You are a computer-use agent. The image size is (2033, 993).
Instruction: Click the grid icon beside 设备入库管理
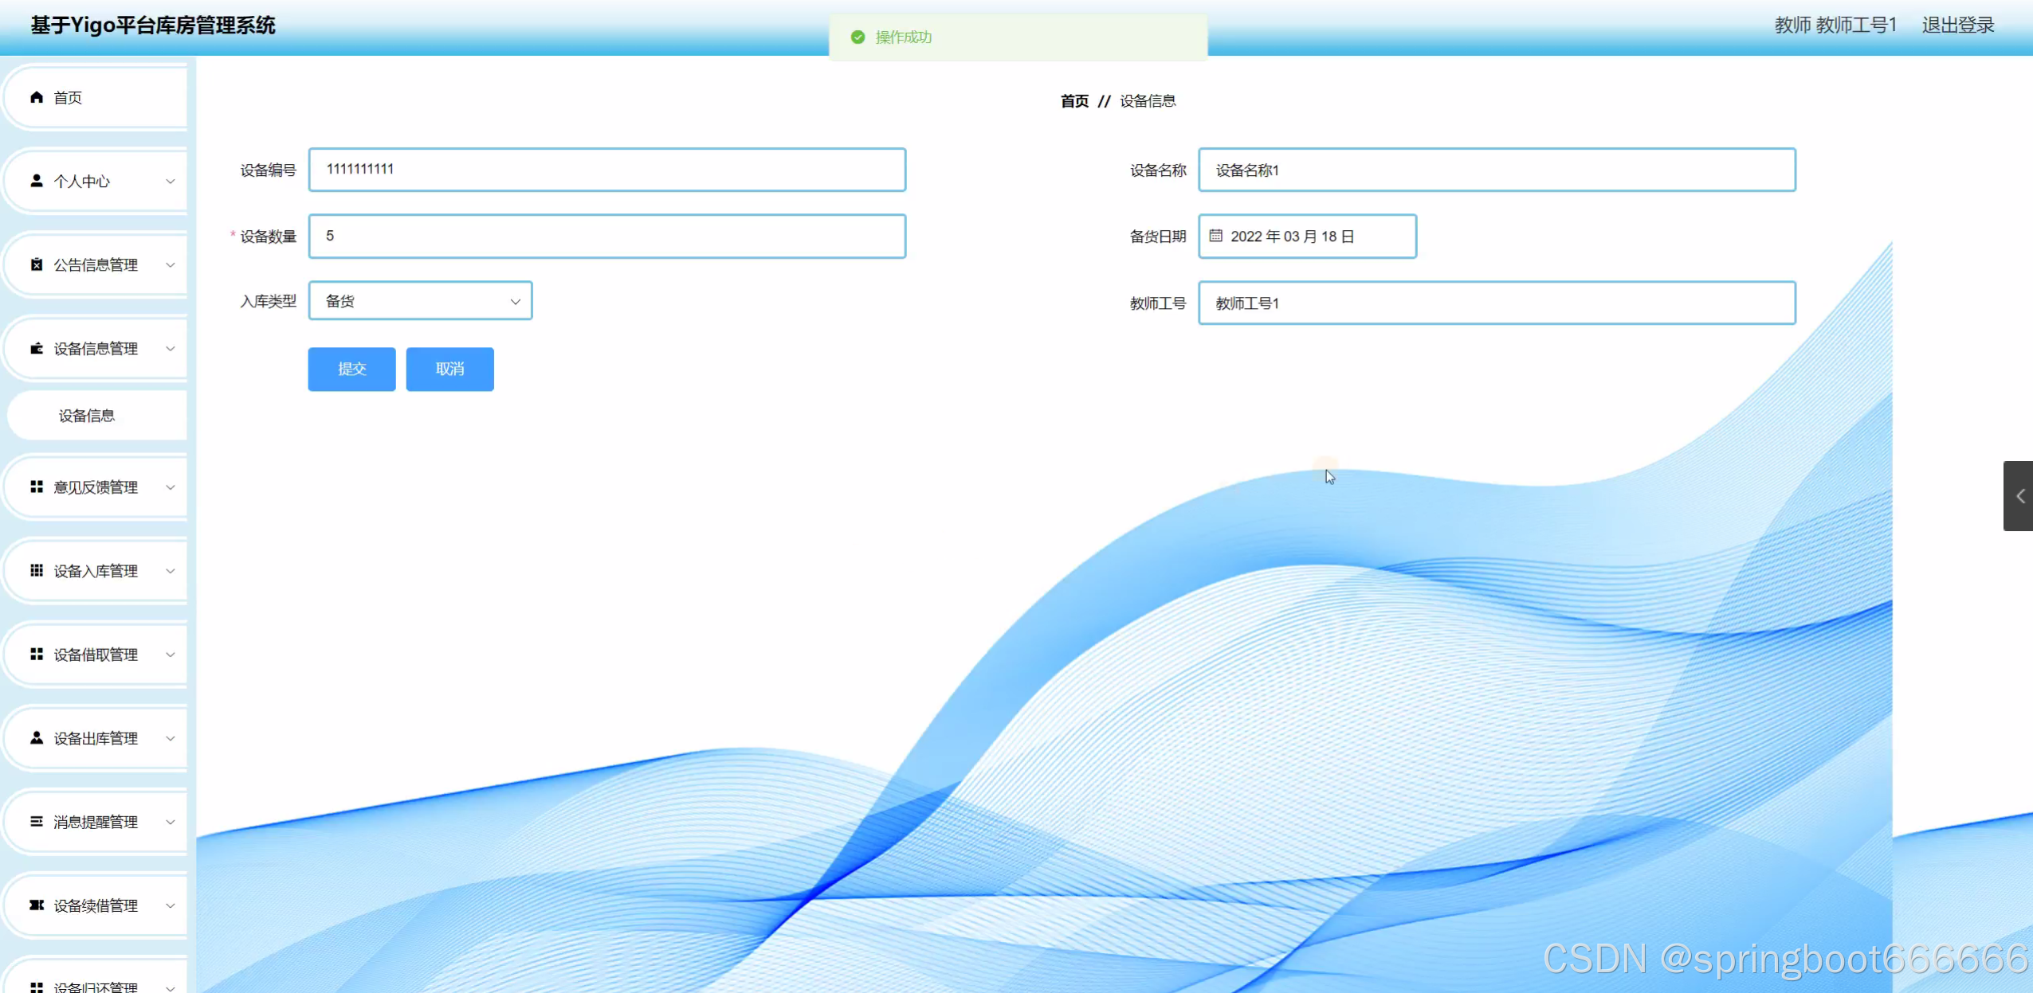pos(37,570)
